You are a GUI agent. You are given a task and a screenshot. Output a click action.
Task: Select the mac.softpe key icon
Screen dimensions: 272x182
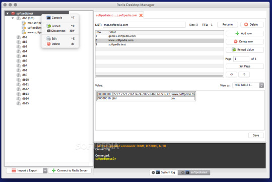(x=24, y=23)
